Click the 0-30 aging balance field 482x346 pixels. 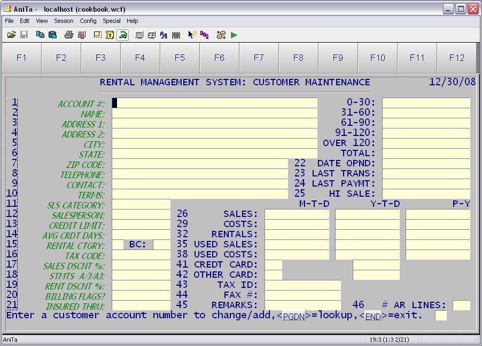pos(426,103)
